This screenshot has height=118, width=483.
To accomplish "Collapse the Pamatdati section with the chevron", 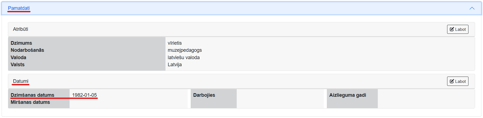I will coord(472,8).
